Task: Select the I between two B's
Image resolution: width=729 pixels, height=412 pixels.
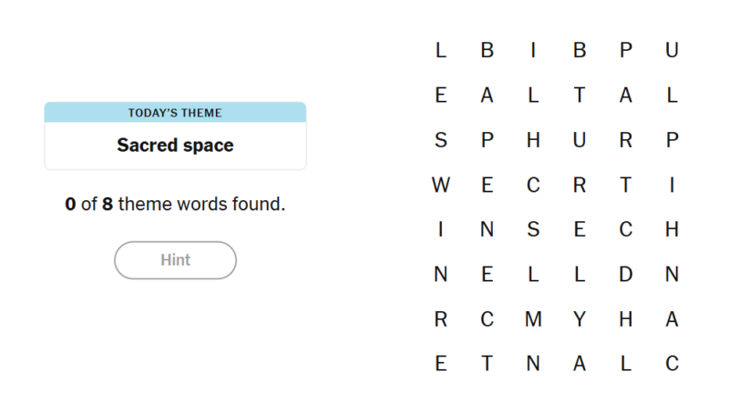Action: pyautogui.click(x=533, y=50)
